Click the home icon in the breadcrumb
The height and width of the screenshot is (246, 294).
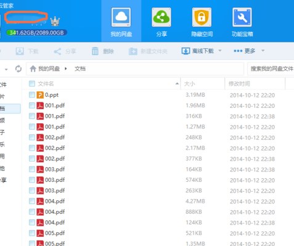click(33, 68)
